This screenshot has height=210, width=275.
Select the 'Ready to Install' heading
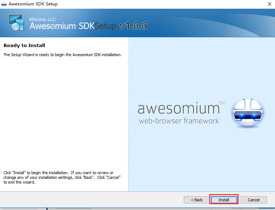click(x=24, y=46)
